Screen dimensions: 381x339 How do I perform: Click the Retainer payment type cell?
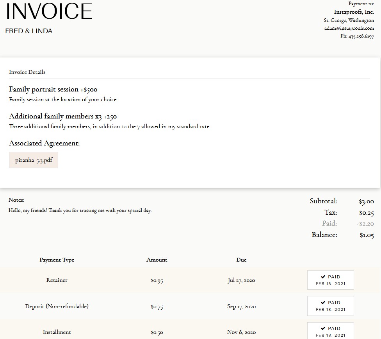[x=57, y=280]
